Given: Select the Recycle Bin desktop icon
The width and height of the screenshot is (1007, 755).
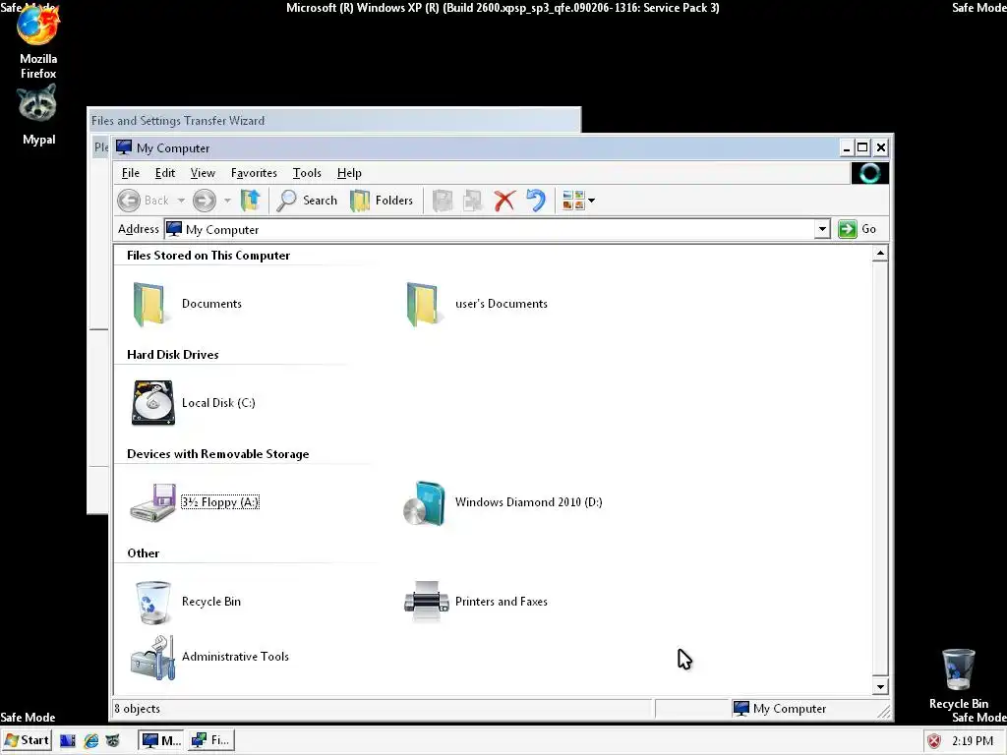Looking at the screenshot, I should [958, 679].
